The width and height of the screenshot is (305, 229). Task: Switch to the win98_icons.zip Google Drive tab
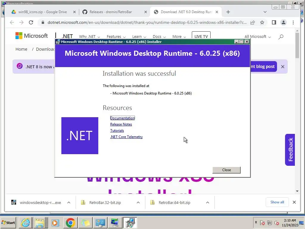click(x=42, y=12)
